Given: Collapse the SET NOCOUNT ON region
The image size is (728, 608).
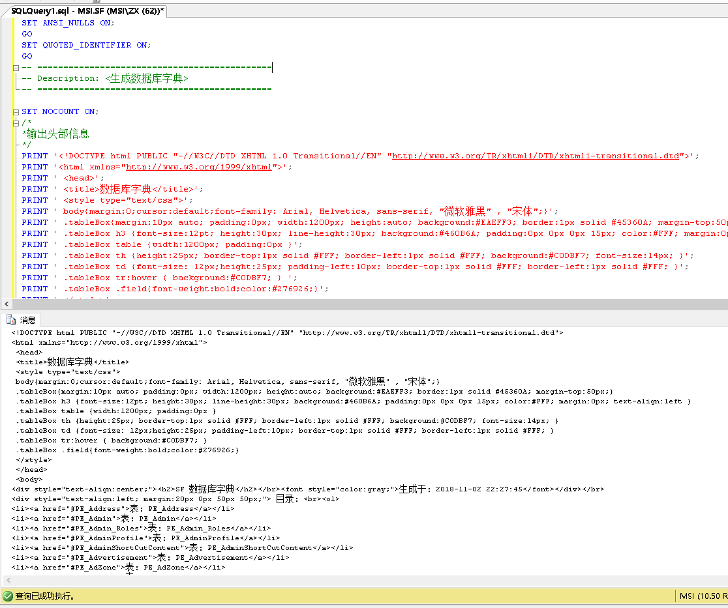Looking at the screenshot, I should [16, 111].
